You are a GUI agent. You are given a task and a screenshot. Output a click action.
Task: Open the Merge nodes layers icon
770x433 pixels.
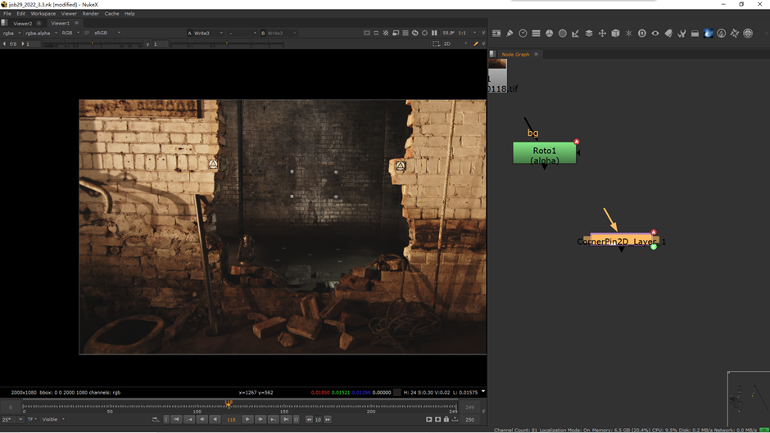point(589,34)
